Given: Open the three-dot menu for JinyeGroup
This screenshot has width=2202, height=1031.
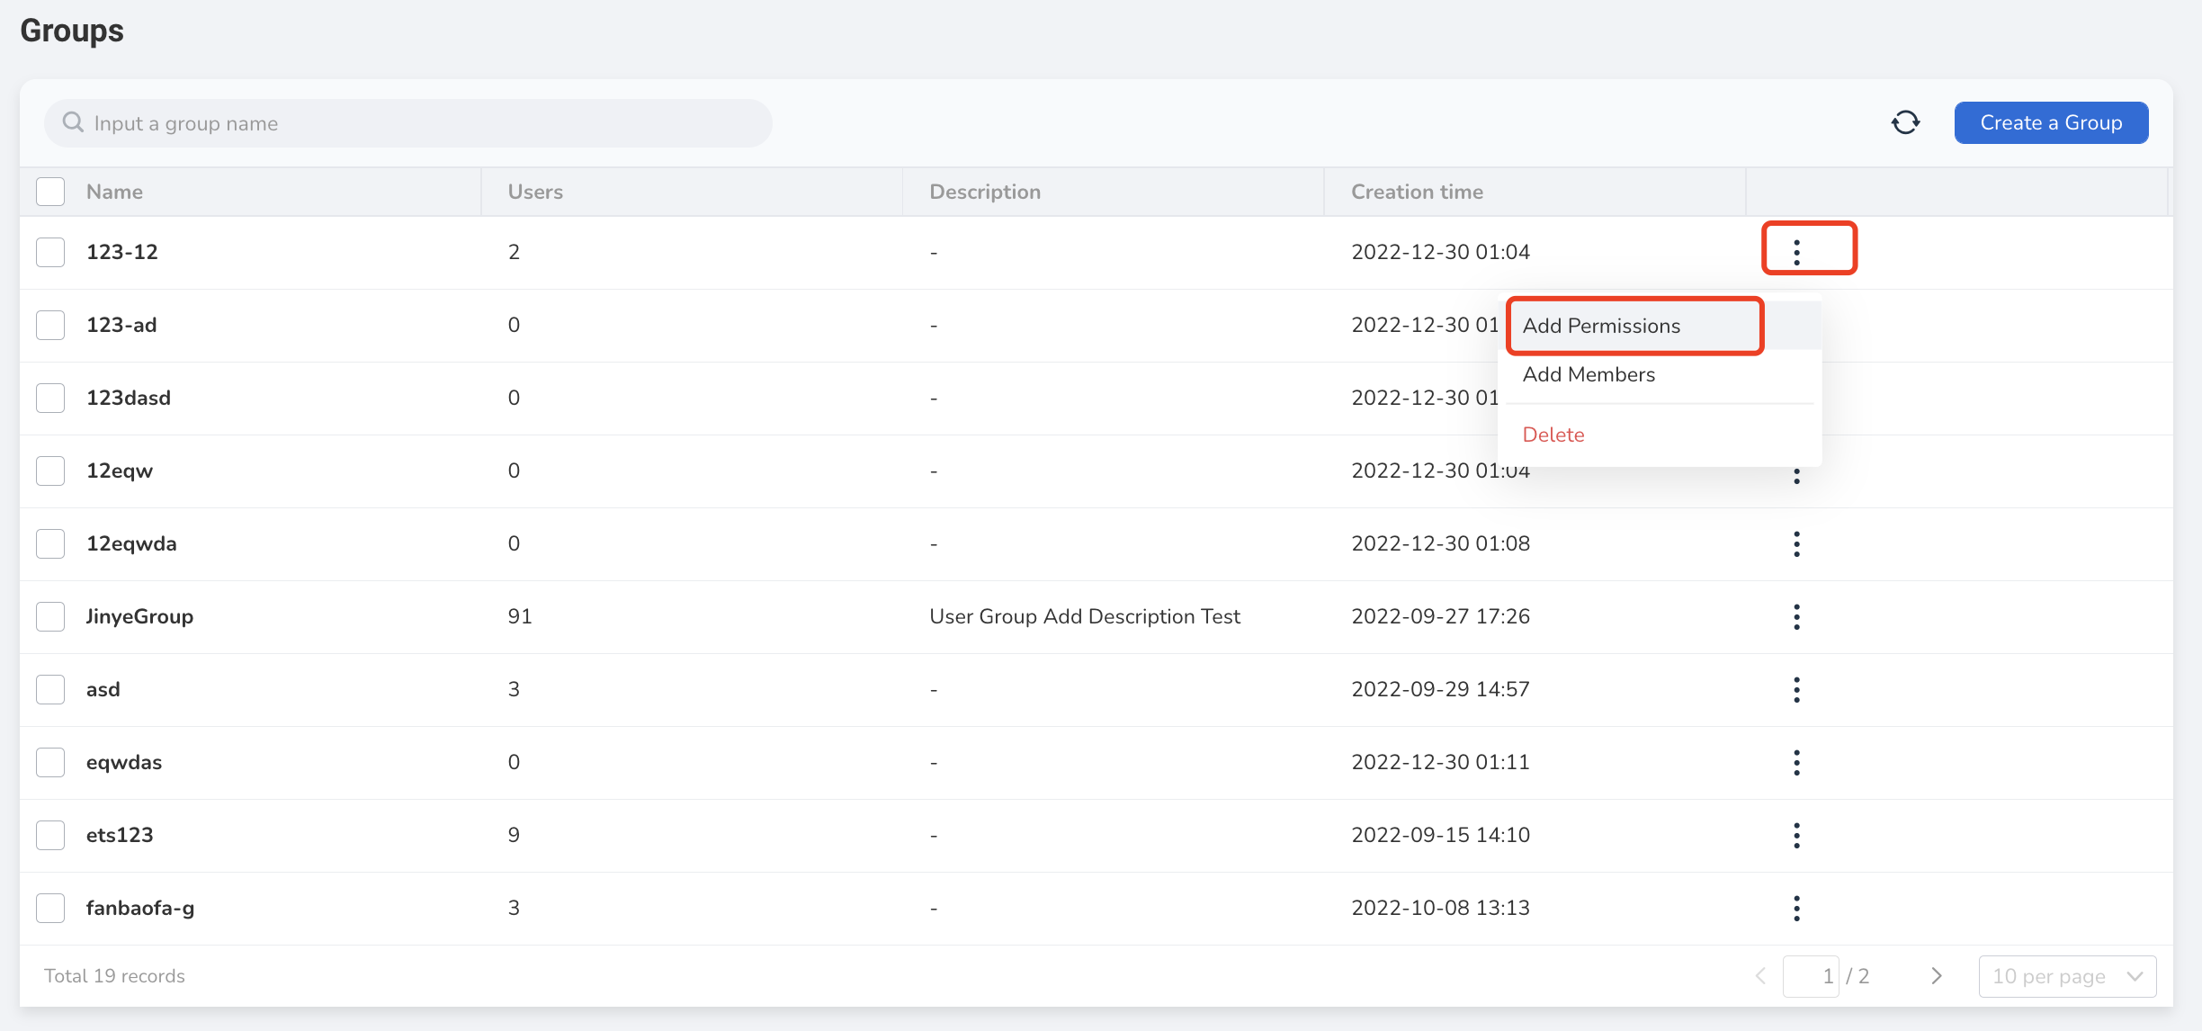Looking at the screenshot, I should [x=1796, y=616].
